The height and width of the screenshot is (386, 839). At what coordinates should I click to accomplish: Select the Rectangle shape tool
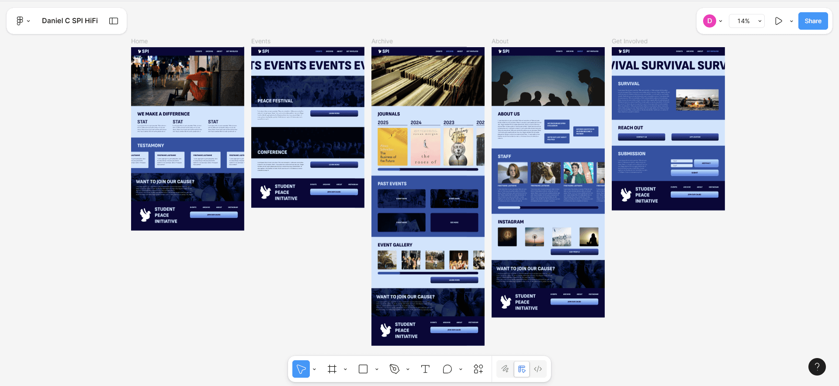coord(363,369)
